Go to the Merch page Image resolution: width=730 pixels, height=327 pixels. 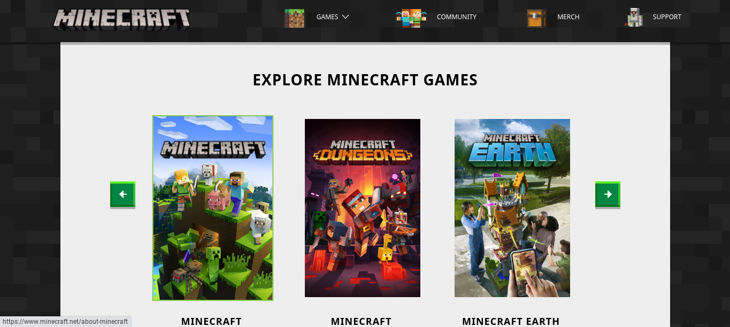pyautogui.click(x=568, y=17)
